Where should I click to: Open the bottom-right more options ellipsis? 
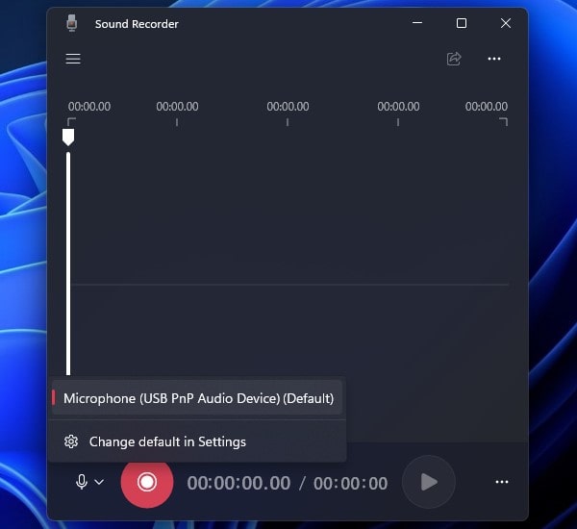(x=502, y=482)
